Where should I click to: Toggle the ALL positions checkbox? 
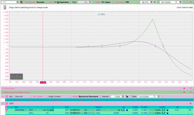click(7, 96)
